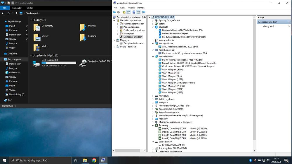The image size is (292, 164).
Task: Collapse the Narzędzia systemowe node
Action: click(114, 21)
